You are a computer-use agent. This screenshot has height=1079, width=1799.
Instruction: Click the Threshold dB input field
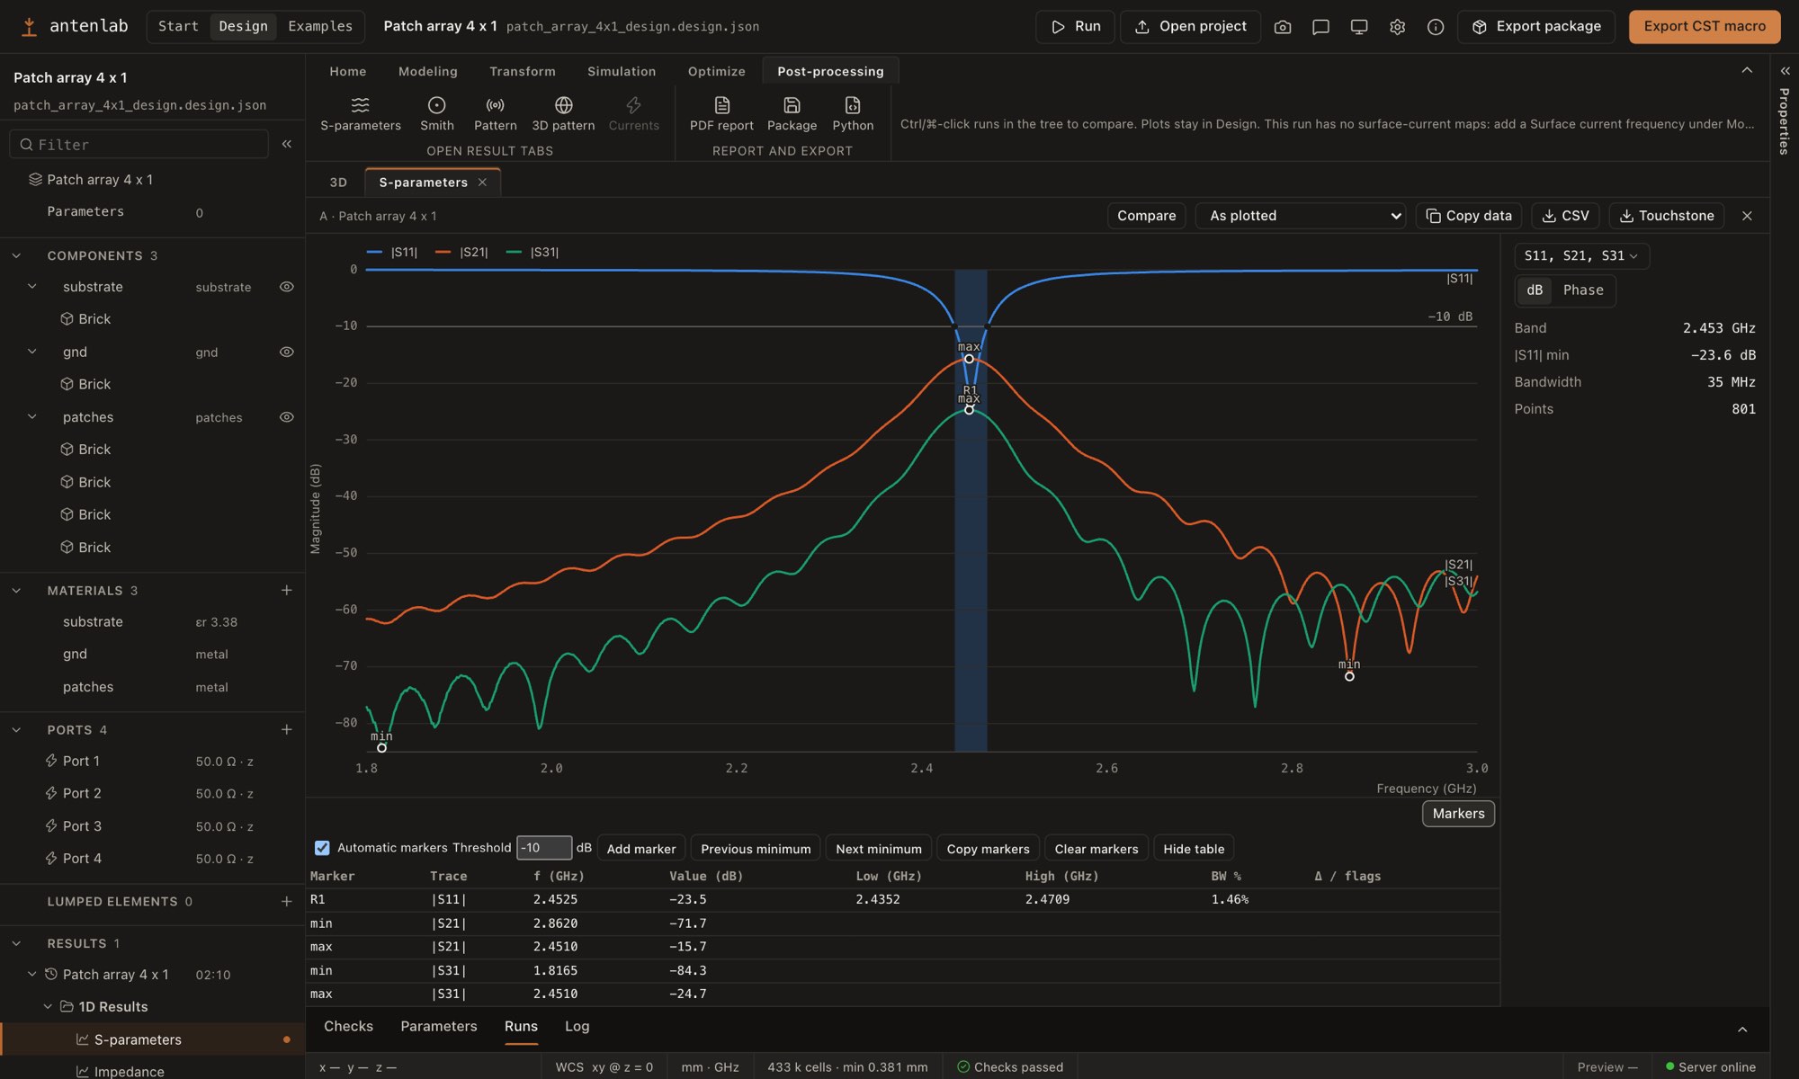click(x=543, y=848)
